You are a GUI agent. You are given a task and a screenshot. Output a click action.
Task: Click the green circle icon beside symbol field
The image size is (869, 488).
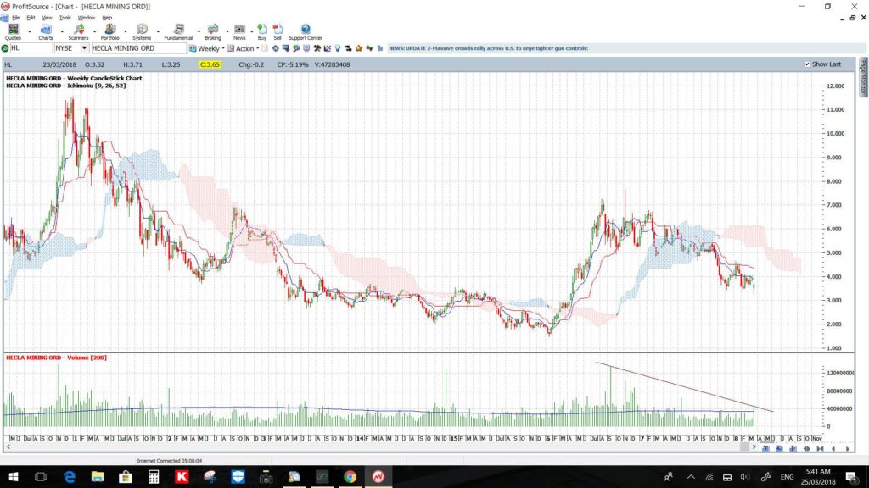[5, 48]
